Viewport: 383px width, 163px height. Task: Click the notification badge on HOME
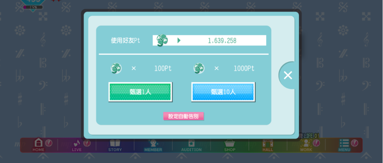click(49, 142)
